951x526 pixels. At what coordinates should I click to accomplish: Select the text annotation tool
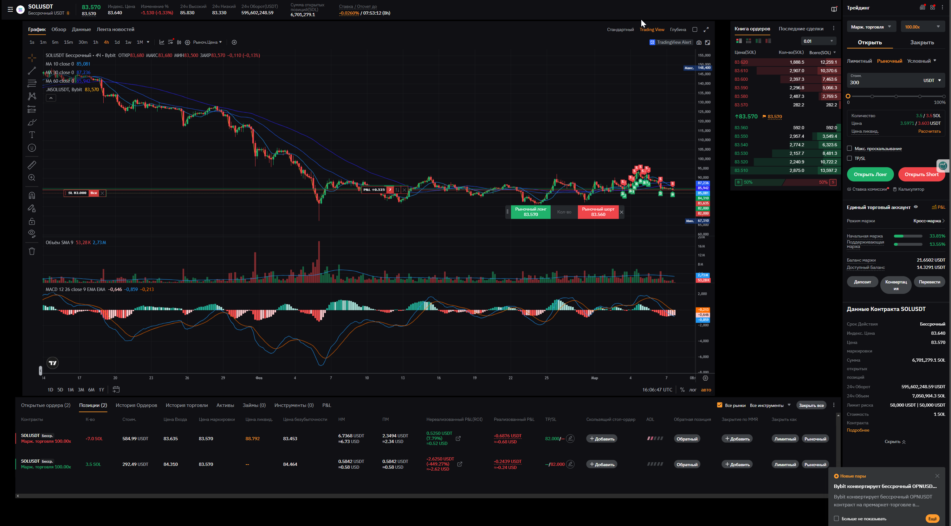click(32, 135)
